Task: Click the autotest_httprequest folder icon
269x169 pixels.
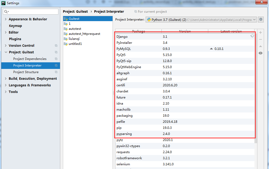Action: point(66,34)
